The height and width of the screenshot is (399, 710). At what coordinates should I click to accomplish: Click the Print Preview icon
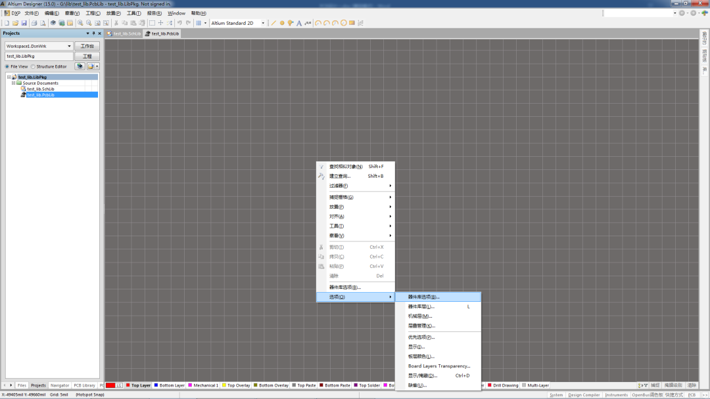[43, 23]
